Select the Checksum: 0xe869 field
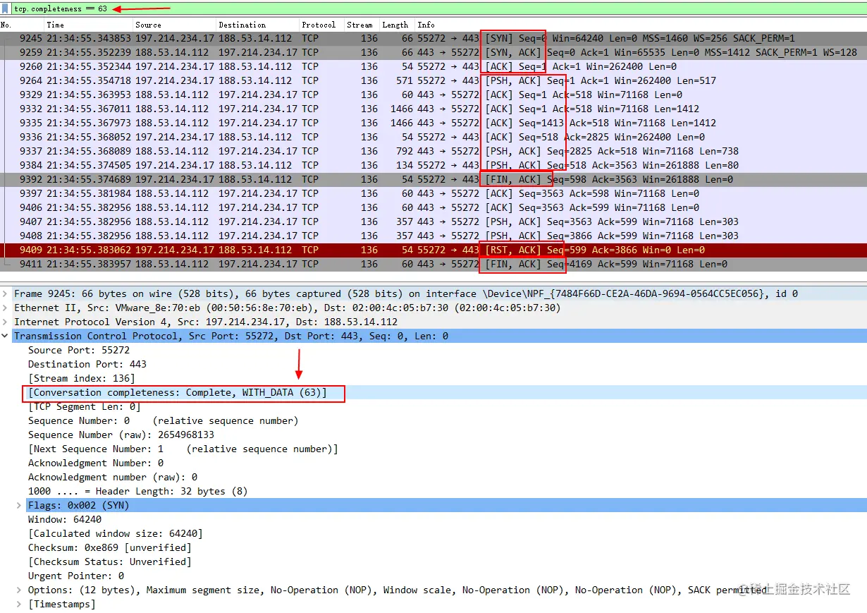Viewport: 867px width, 613px height. (x=110, y=547)
